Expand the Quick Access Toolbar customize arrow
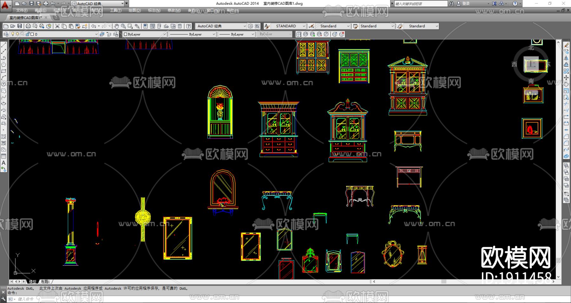This screenshot has width=571, height=303. [127, 3]
